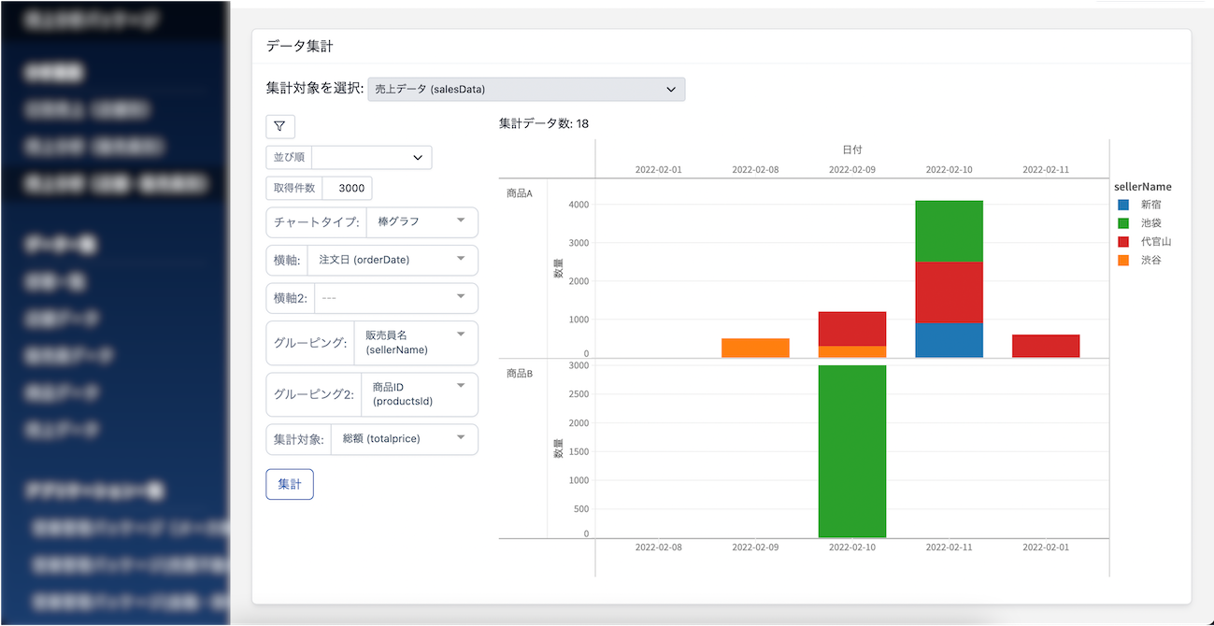Viewport: 1214px width, 626px height.
Task: Click the green 池袋 legend swatch
Action: pos(1122,223)
